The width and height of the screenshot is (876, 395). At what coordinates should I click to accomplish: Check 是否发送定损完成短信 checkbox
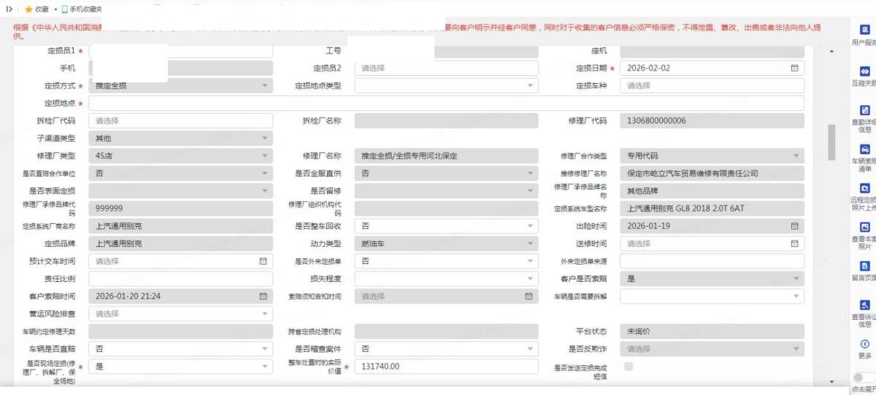(x=629, y=367)
